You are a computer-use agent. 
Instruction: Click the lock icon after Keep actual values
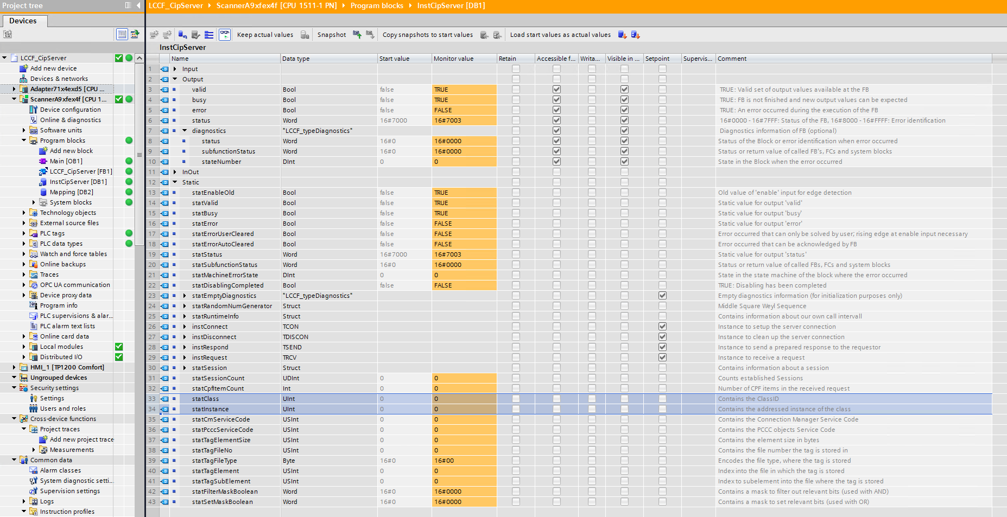(305, 35)
